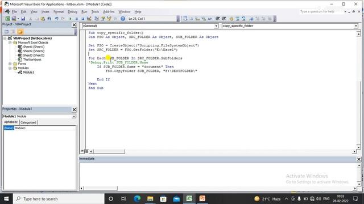Expand the Forms folder node

10,64
